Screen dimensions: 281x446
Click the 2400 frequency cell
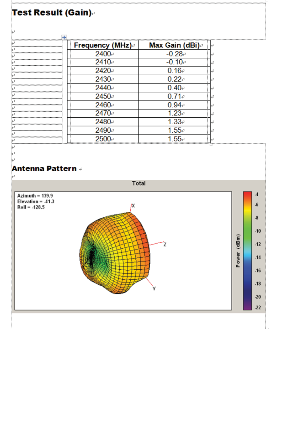pyautogui.click(x=103, y=54)
